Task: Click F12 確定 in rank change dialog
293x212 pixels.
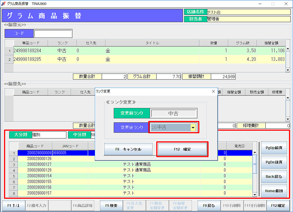Action: (x=182, y=149)
